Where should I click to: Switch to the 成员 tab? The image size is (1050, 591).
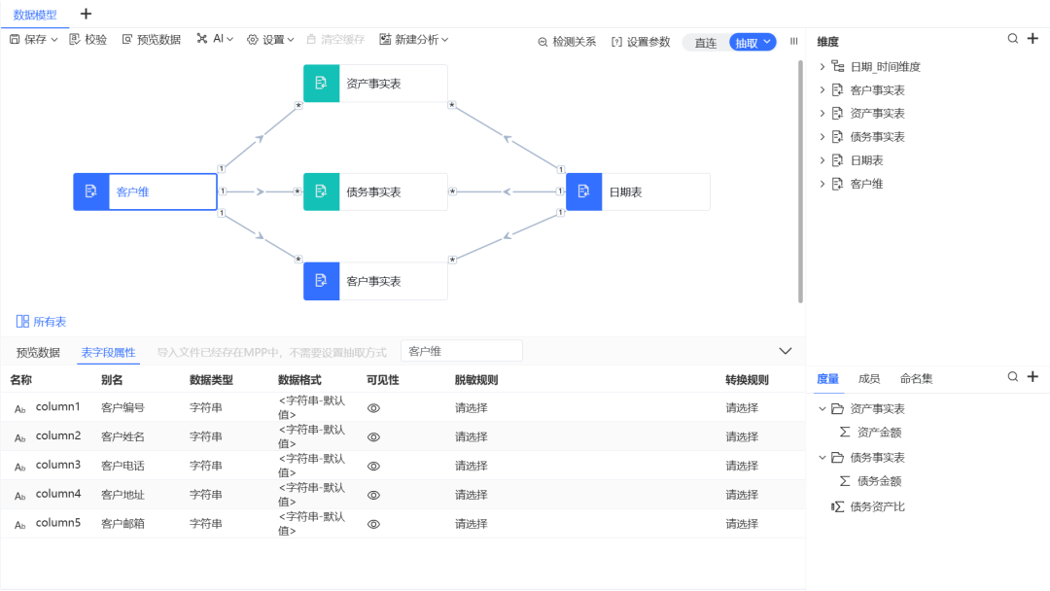pyautogui.click(x=868, y=377)
